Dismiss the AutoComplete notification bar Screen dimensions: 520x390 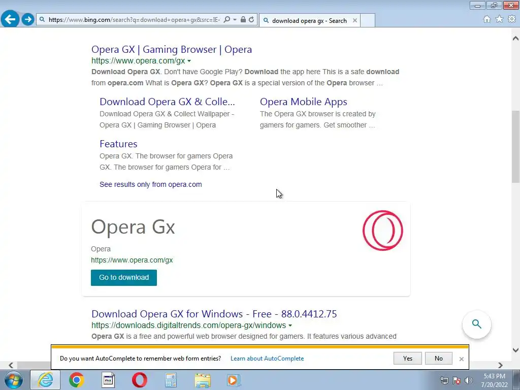(461, 359)
